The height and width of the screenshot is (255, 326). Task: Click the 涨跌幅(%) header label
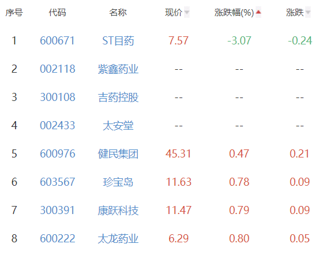coord(234,13)
